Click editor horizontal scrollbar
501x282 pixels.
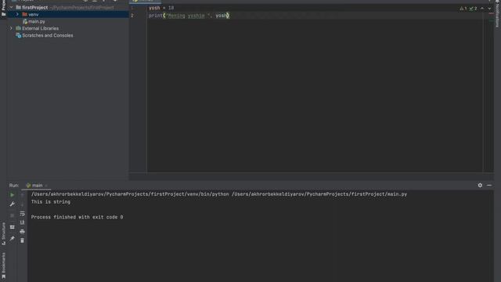312,176
